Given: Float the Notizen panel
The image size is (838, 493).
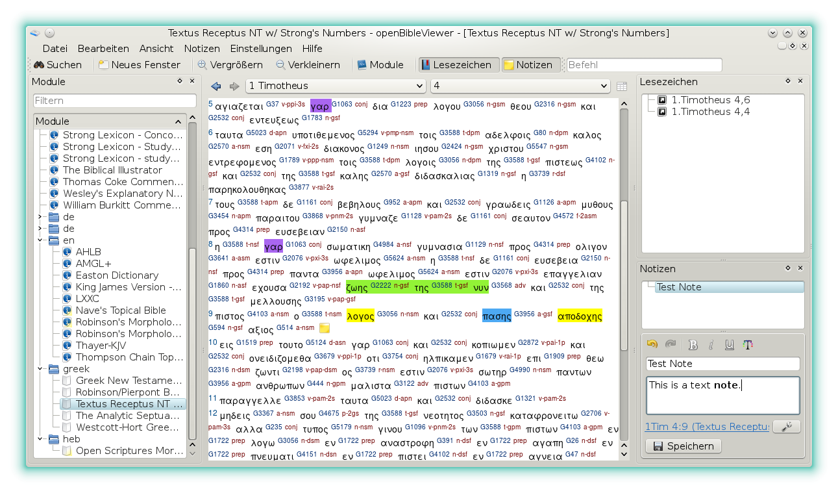Looking at the screenshot, I should [788, 268].
